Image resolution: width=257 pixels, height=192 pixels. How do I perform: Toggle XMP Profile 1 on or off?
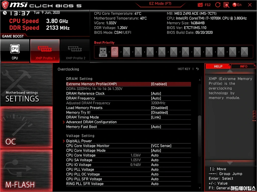coord(45,51)
